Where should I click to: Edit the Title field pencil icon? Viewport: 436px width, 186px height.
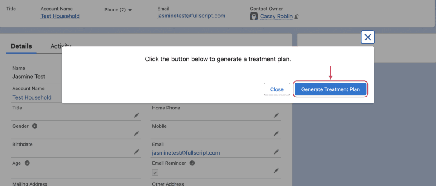point(137,115)
